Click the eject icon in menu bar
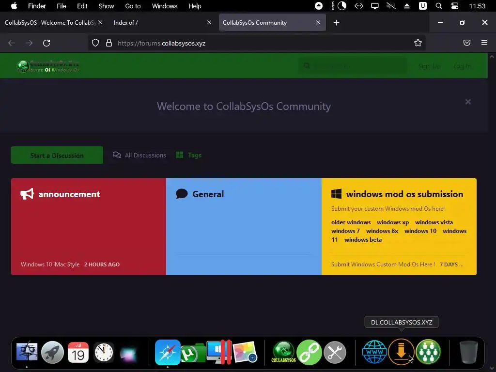The image size is (496, 372). [407, 6]
